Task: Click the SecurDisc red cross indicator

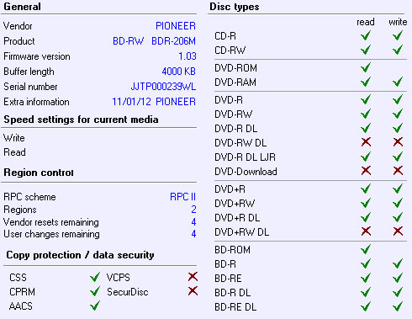Action: [x=193, y=291]
